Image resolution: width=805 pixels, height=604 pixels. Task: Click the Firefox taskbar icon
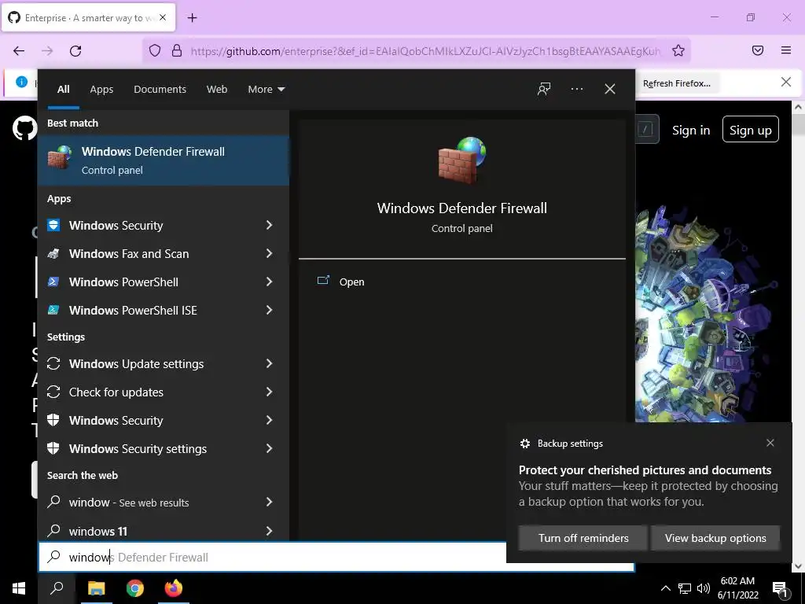coord(174,588)
